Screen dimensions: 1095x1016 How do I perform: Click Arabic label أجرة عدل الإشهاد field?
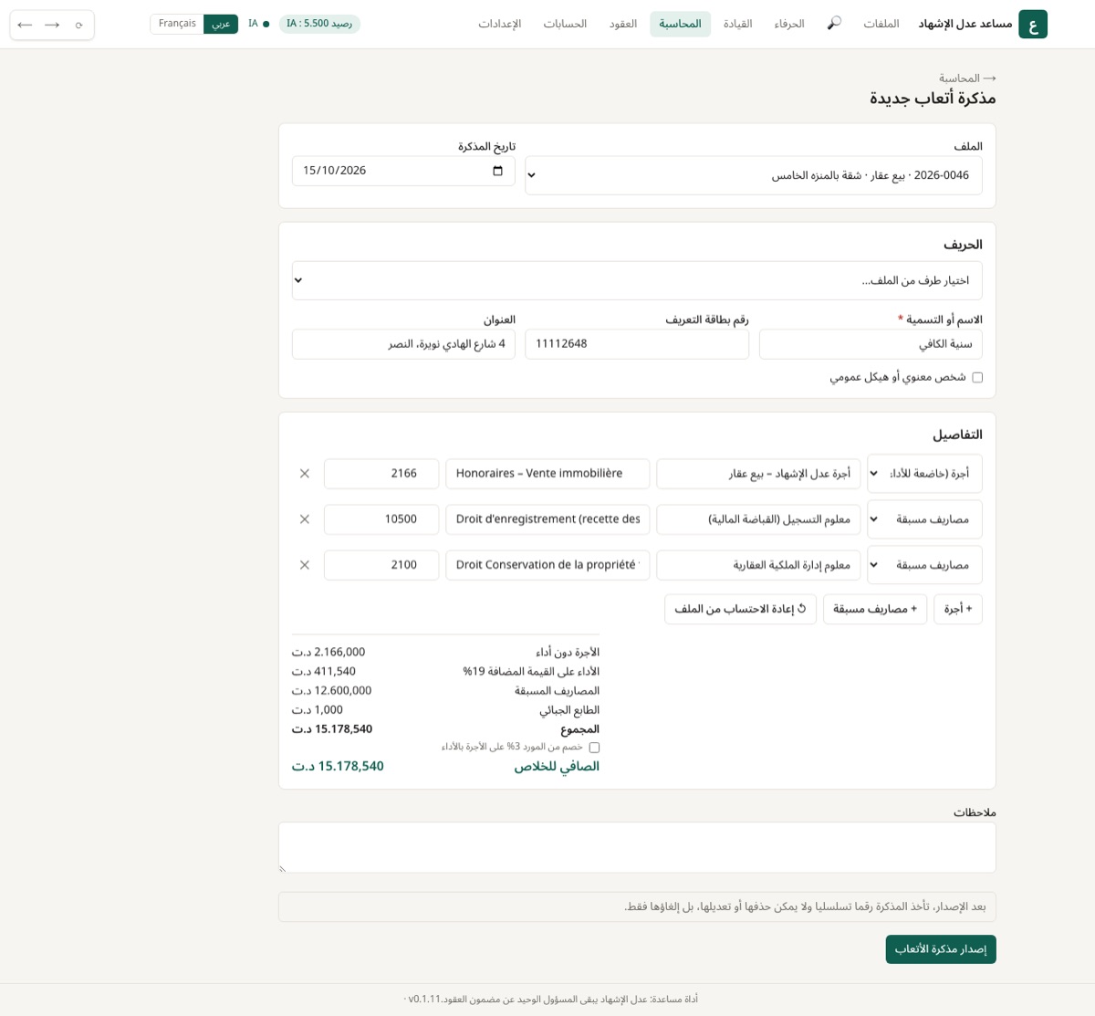[x=758, y=474]
